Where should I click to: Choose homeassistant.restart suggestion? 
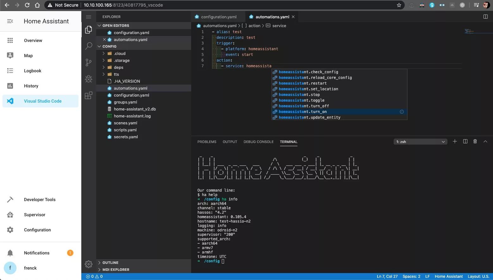tap(340, 83)
